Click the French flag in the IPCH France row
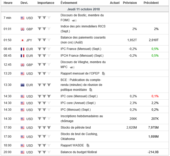 coord(23,56)
